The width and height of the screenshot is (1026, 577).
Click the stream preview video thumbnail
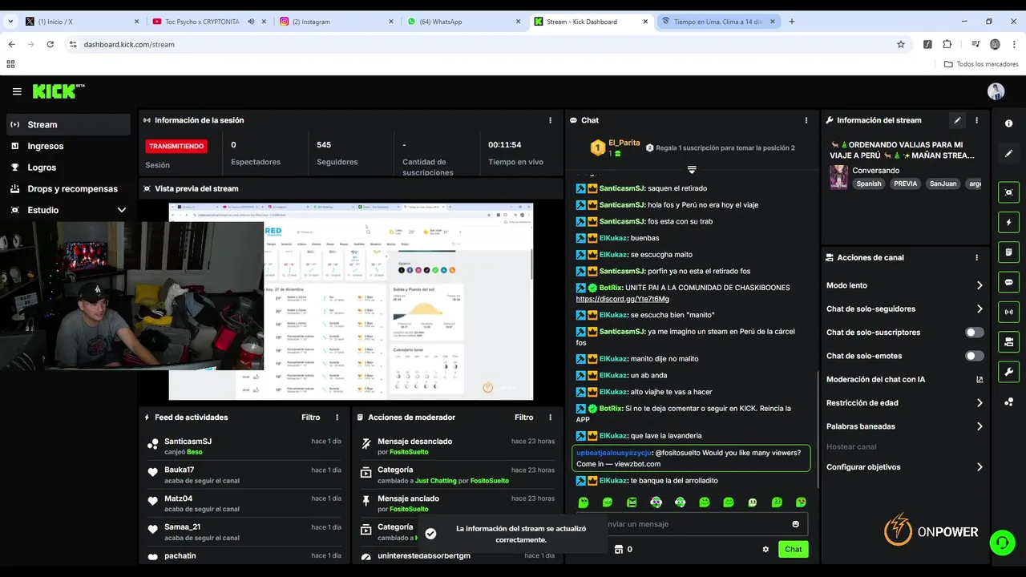[351, 301]
